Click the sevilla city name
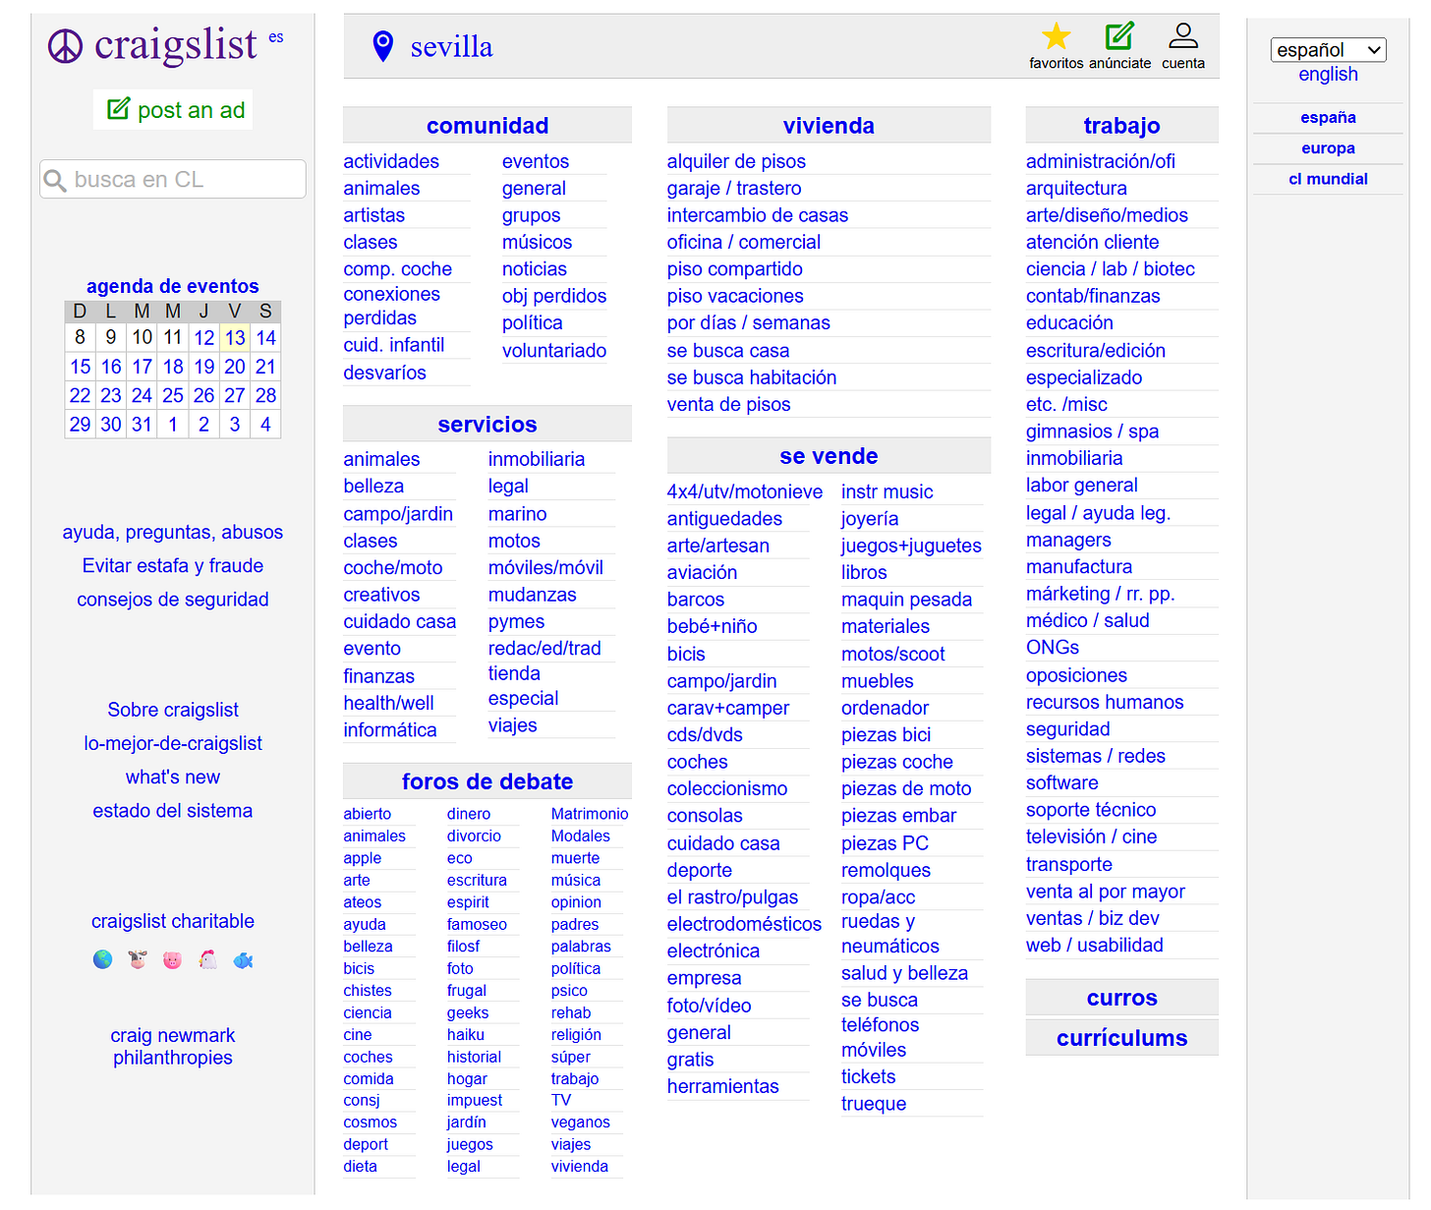The width and height of the screenshot is (1431, 1210). coord(451,46)
